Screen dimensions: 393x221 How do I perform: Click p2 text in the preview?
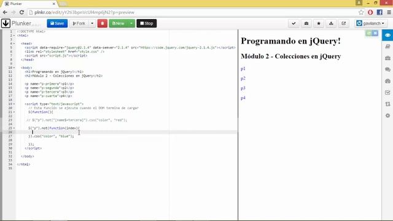pyautogui.click(x=243, y=79)
